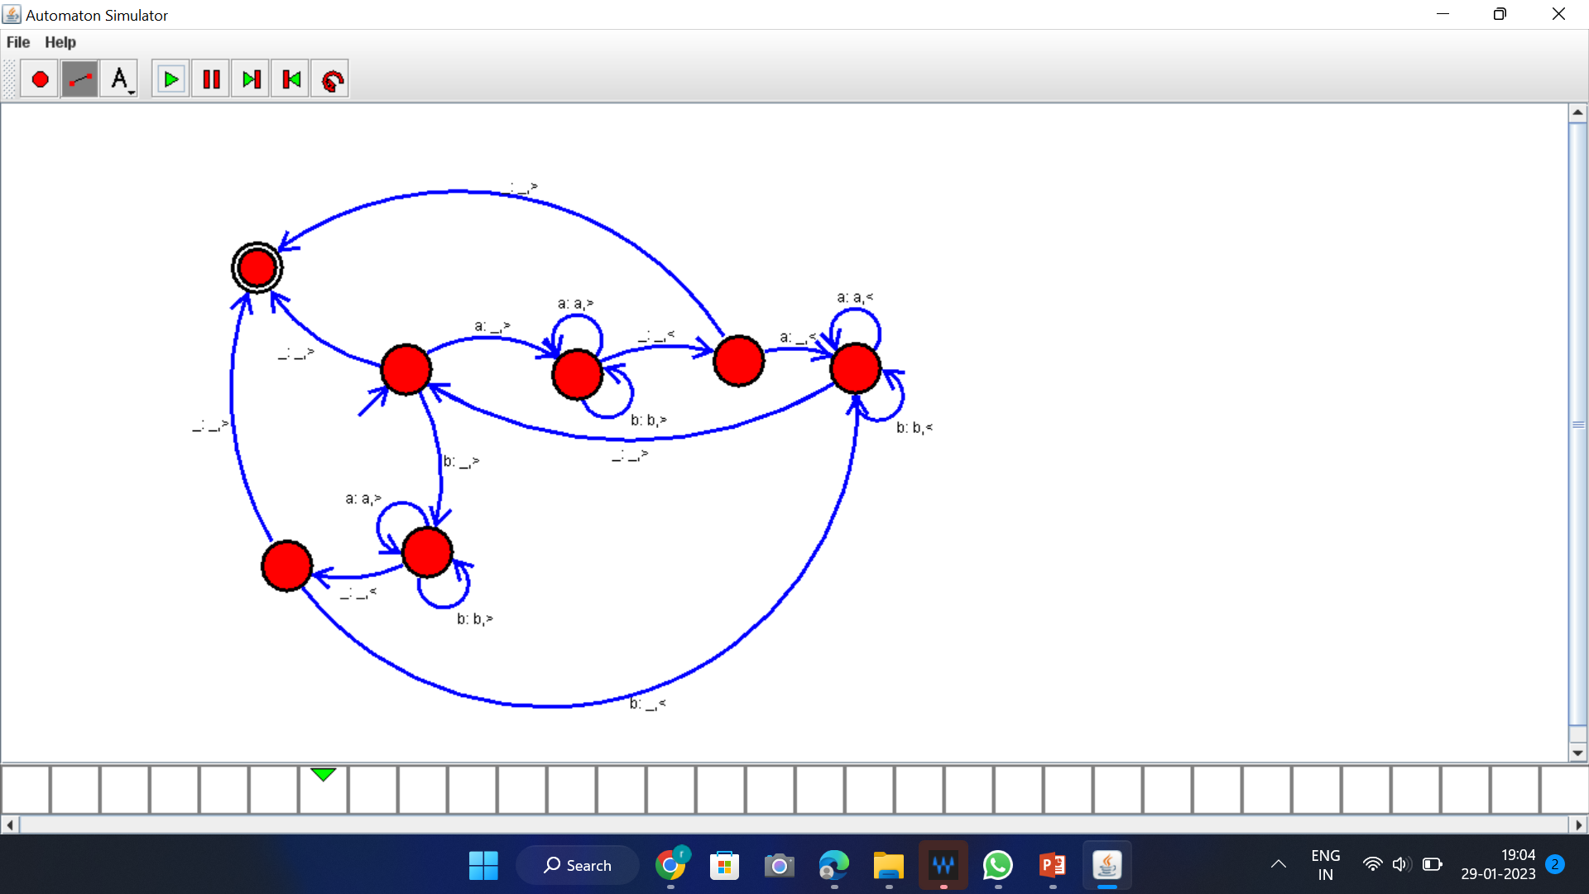Open the alphabet 'A' dropdown

(119, 79)
